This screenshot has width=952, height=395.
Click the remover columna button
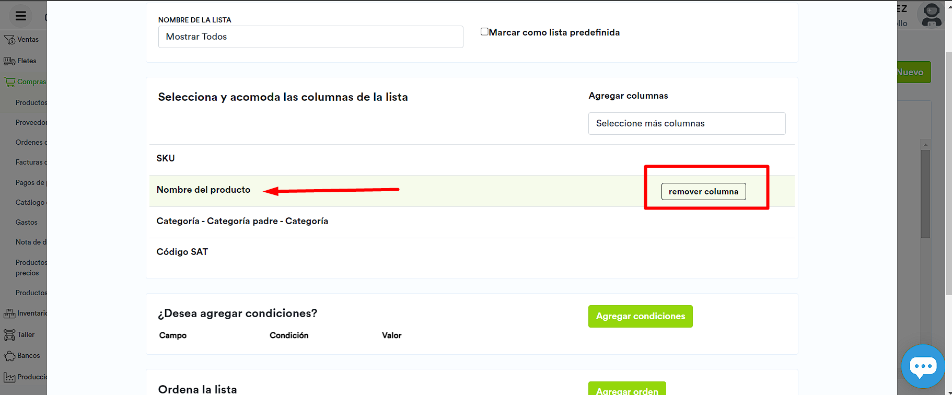[x=703, y=192]
